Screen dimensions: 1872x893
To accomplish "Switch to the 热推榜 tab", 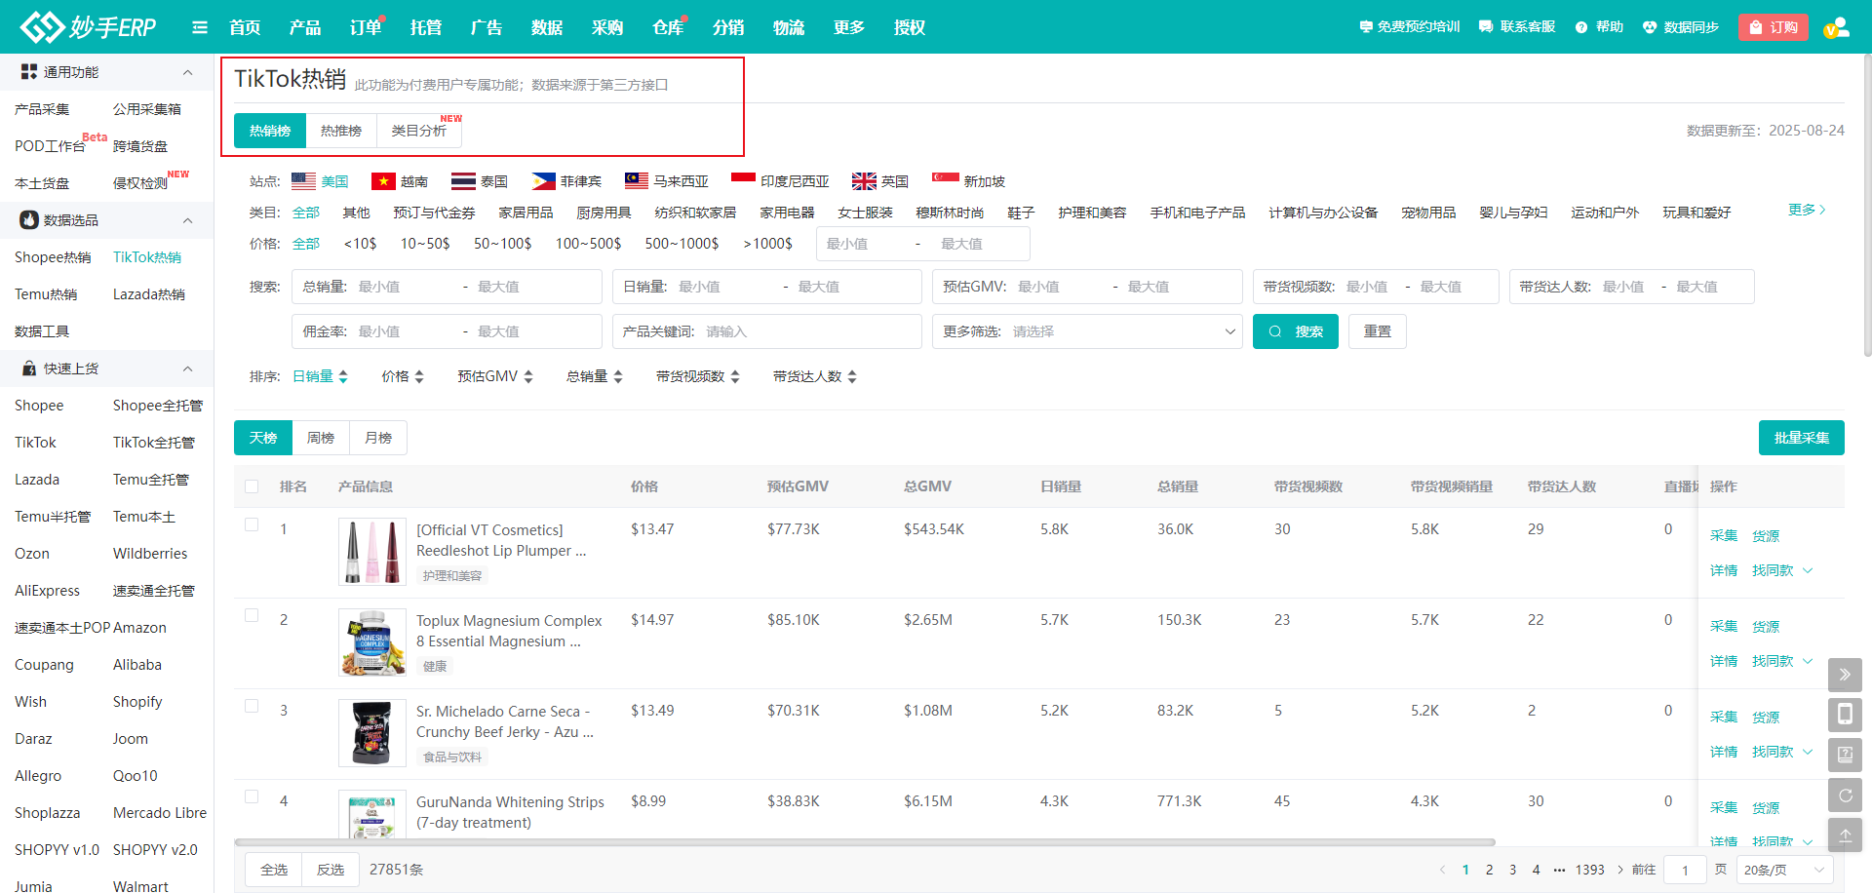I will click(341, 131).
